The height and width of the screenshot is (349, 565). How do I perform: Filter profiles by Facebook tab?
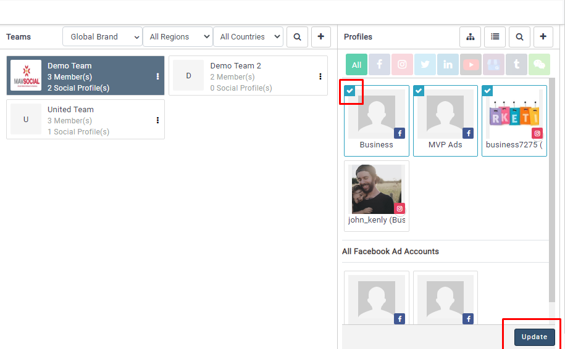379,65
